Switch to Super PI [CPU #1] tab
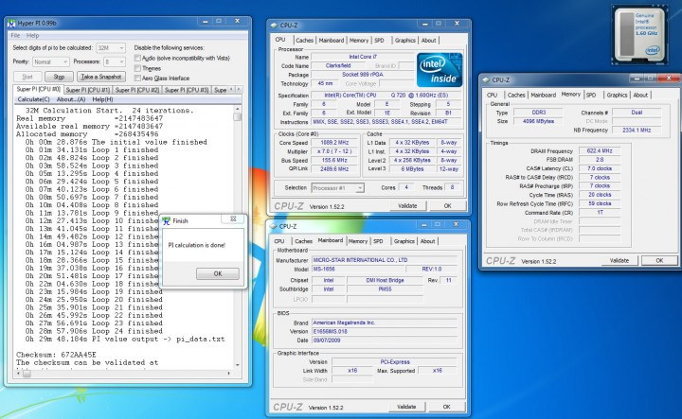The height and width of the screenshot is (419, 682). pos(87,90)
